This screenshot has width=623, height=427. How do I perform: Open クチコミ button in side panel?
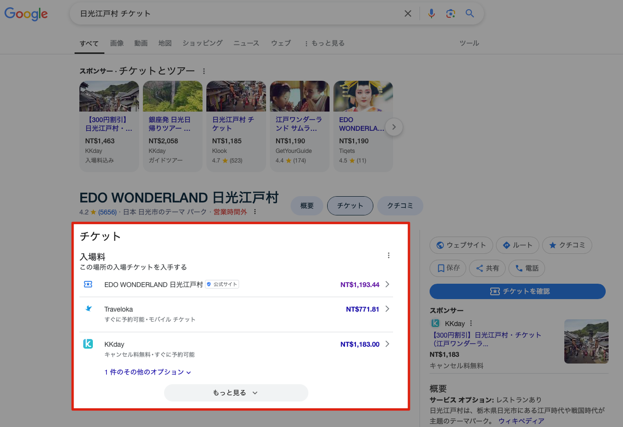(567, 245)
